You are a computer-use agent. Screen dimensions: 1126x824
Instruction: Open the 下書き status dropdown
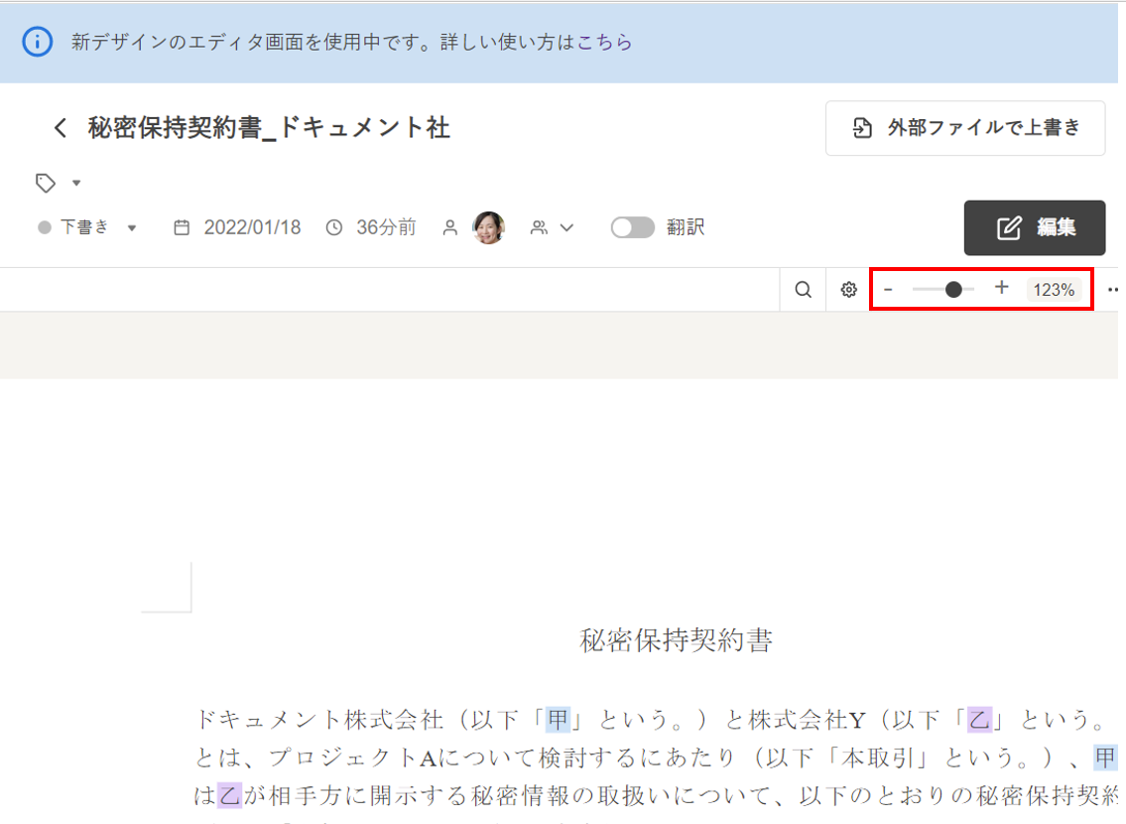pos(87,227)
